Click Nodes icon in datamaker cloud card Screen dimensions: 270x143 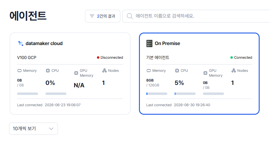pyautogui.click(x=104, y=71)
